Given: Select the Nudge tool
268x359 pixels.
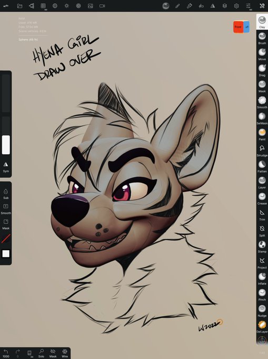Looking at the screenshot, I should pyautogui.click(x=262, y=310).
